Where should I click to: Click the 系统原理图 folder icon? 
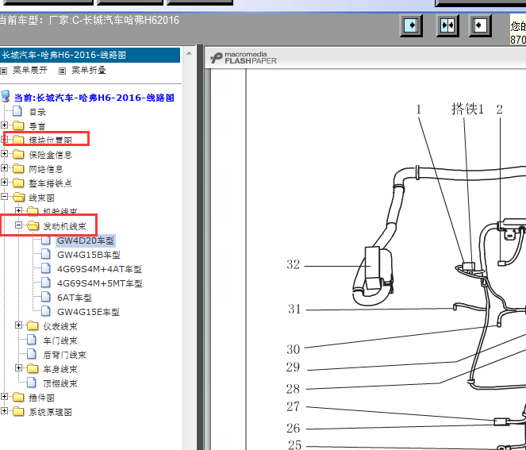pyautogui.click(x=18, y=411)
